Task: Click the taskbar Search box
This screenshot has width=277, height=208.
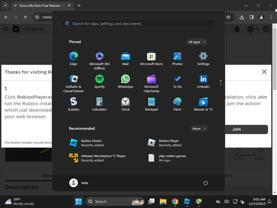Action: [x=115, y=201]
